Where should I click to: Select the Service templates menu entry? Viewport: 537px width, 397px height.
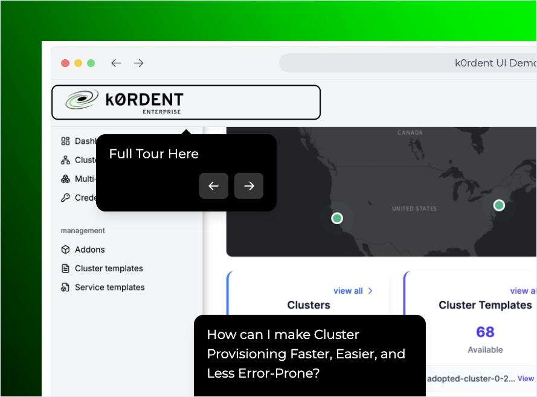tap(109, 287)
